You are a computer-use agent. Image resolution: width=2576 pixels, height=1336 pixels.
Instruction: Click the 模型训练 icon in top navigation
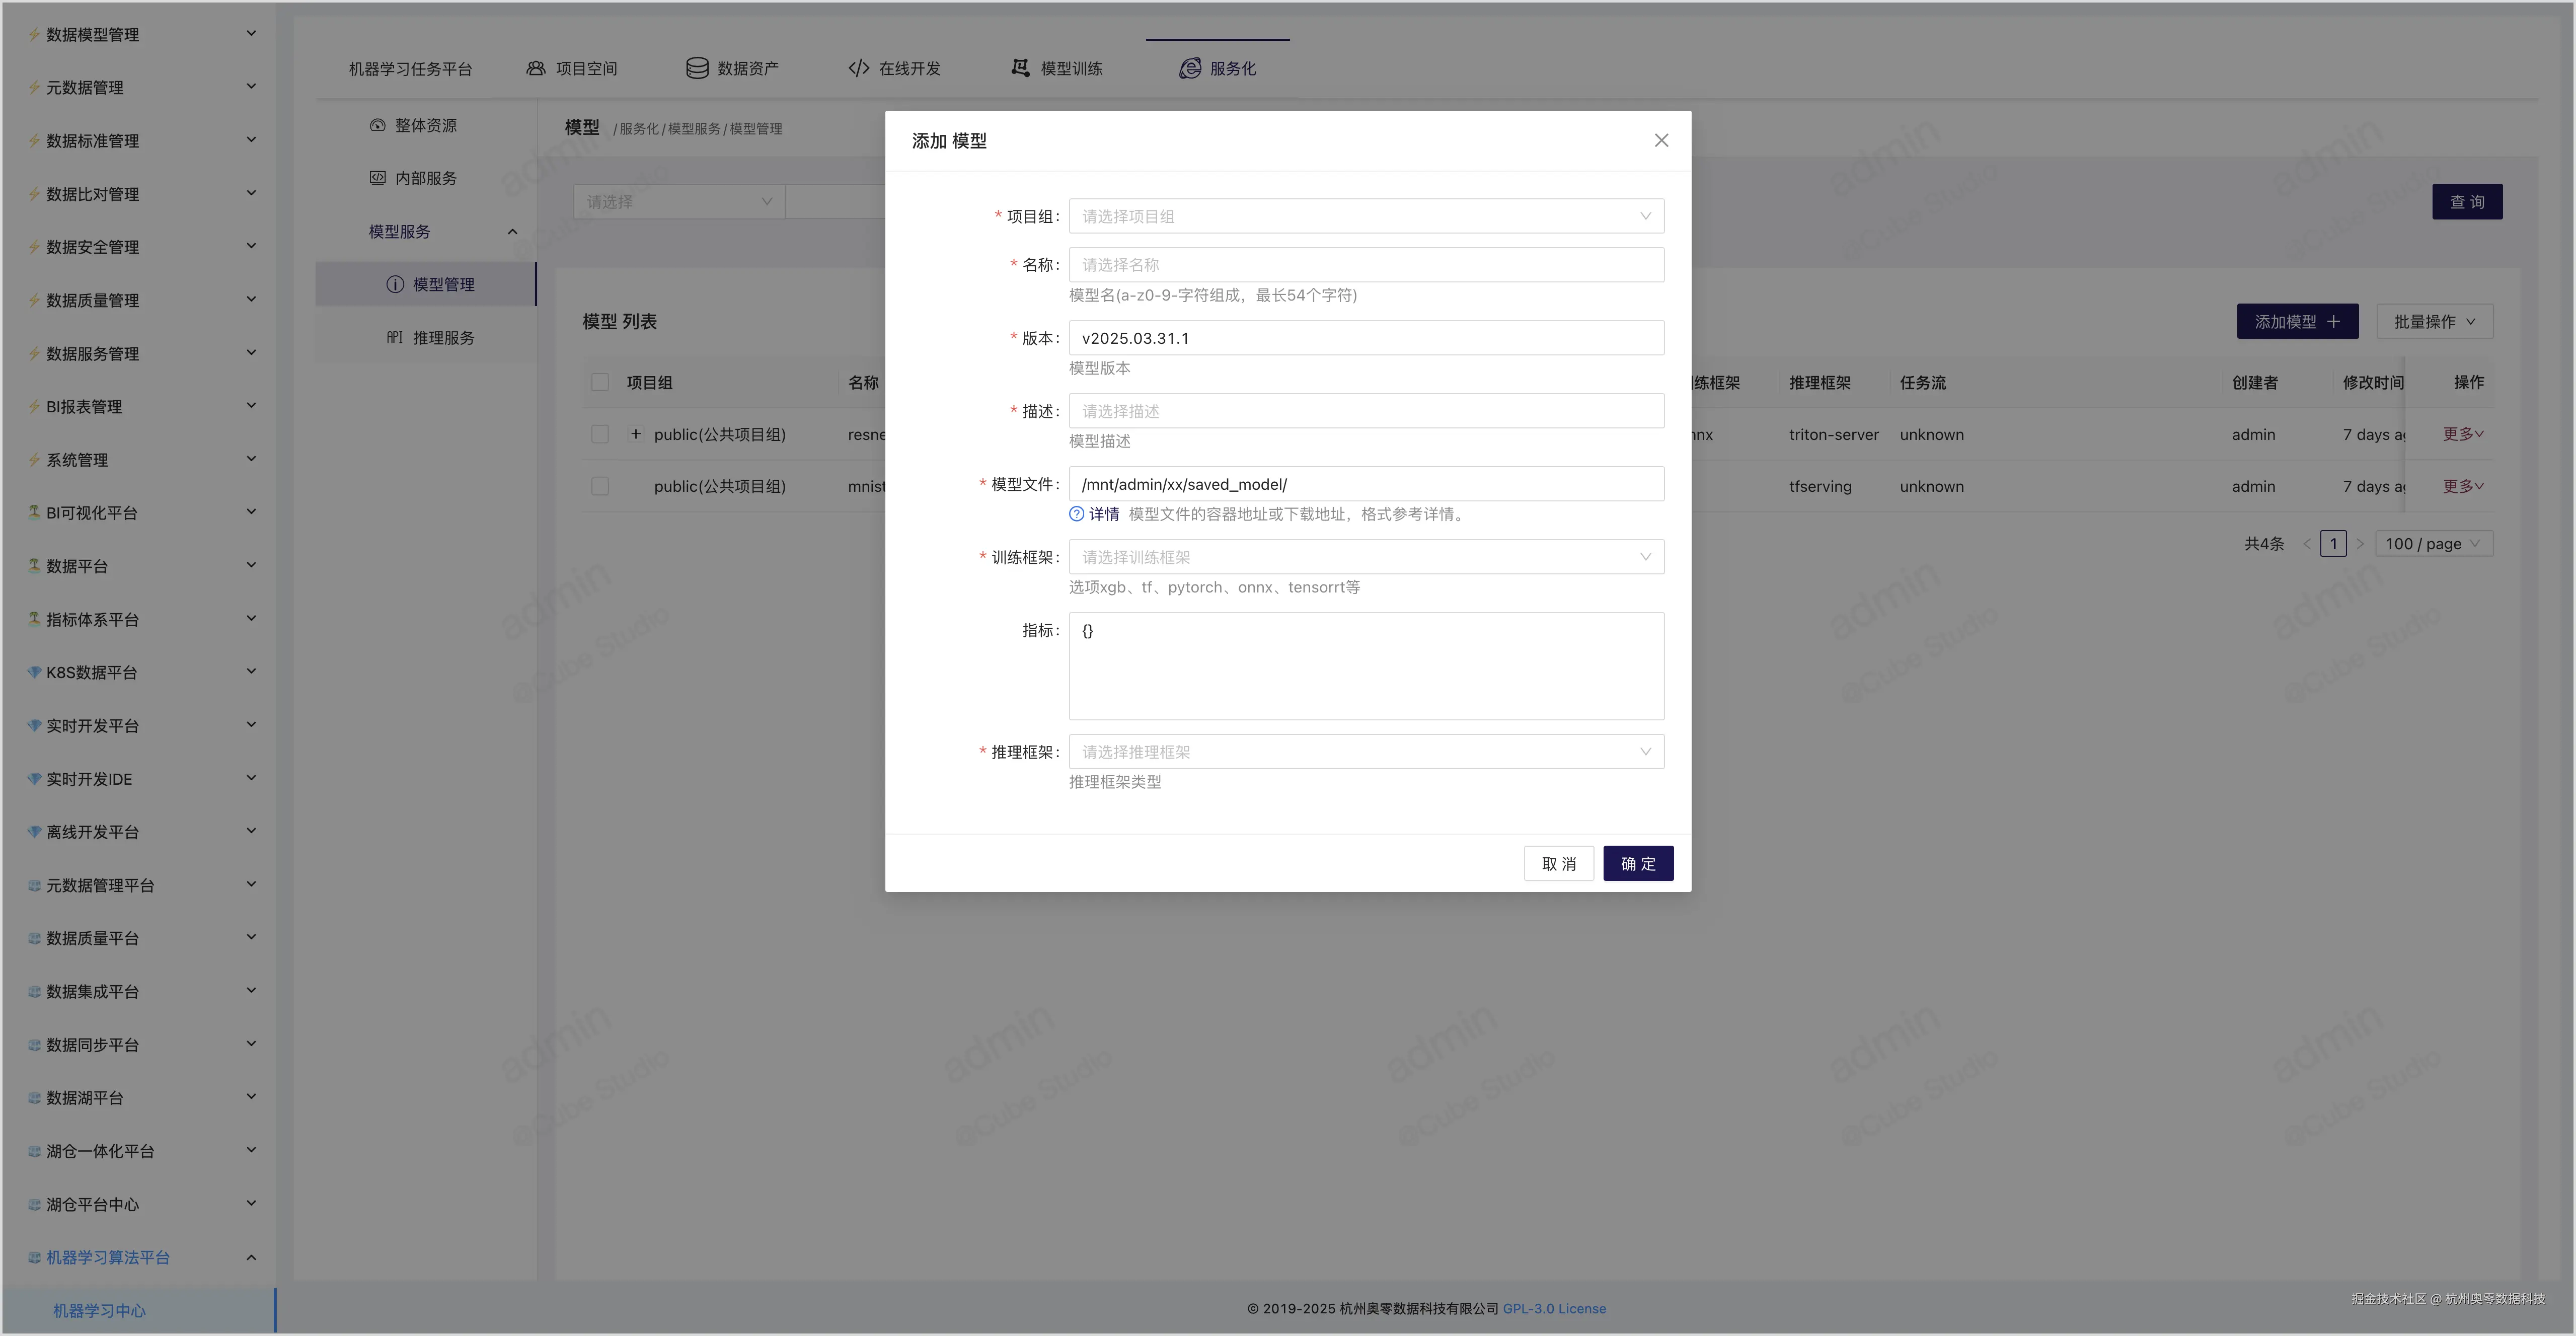1020,68
